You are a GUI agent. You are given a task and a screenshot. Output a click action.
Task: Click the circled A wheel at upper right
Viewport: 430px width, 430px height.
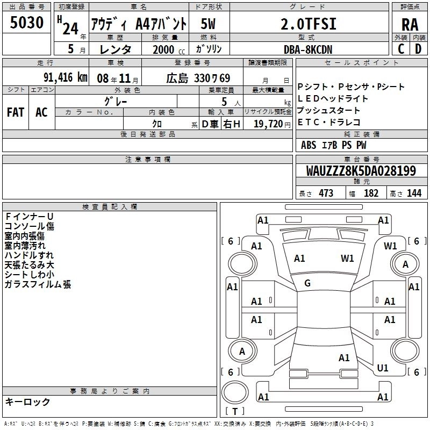tap(405, 264)
